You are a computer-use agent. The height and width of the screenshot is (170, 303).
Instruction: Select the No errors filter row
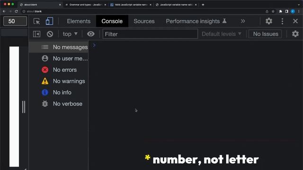pos(59,70)
